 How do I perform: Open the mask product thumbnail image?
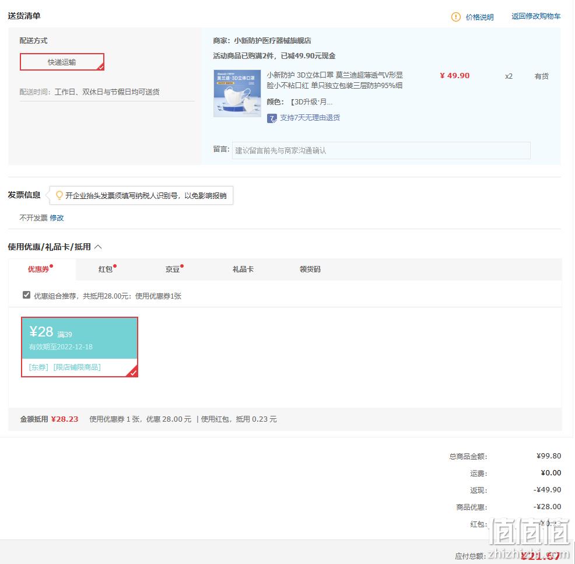click(x=237, y=93)
